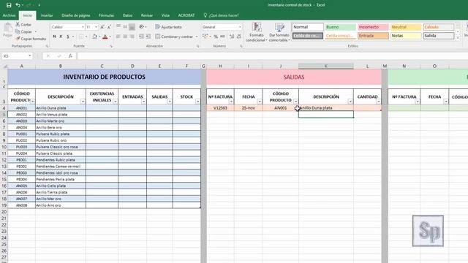The height and width of the screenshot is (263, 468).
Task: Switch to the Insertar tab
Action: 47,15
